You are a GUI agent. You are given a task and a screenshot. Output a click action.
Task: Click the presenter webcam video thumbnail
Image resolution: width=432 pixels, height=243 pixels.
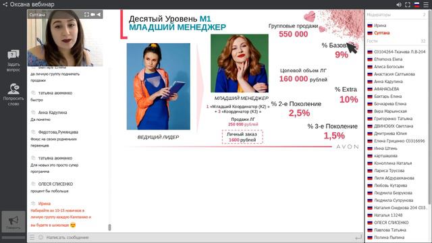pos(65,38)
